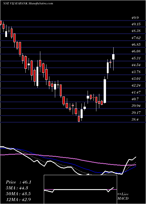The width and height of the screenshot is (146, 204).
Task: Click the 39.94 price axis label
Action: (136, 106)
